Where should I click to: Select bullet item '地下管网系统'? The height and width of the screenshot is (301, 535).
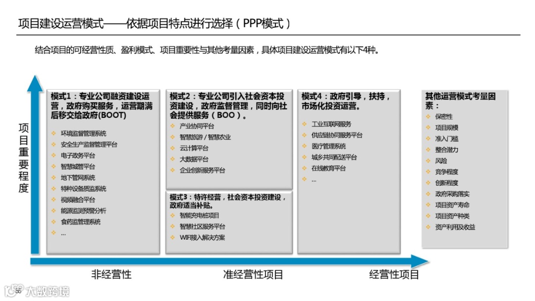tap(78, 178)
